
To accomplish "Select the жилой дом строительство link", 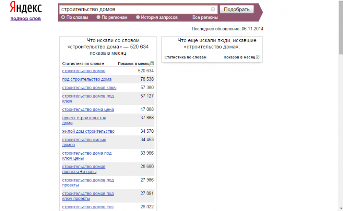I will tap(88, 131).
